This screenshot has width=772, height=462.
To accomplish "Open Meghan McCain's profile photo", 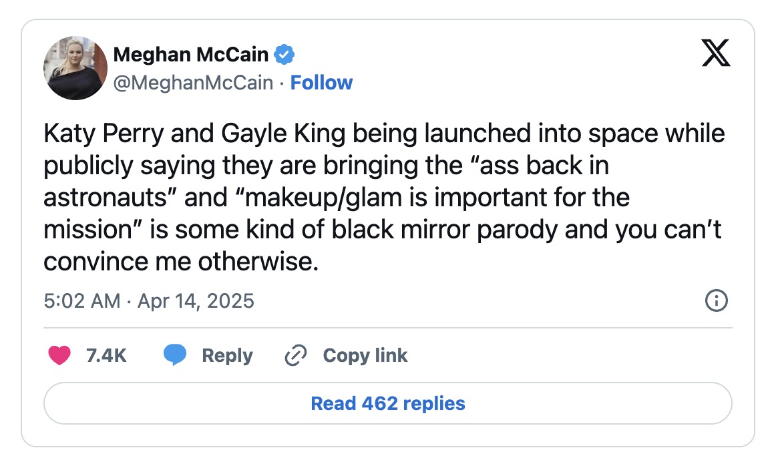I will click(75, 68).
